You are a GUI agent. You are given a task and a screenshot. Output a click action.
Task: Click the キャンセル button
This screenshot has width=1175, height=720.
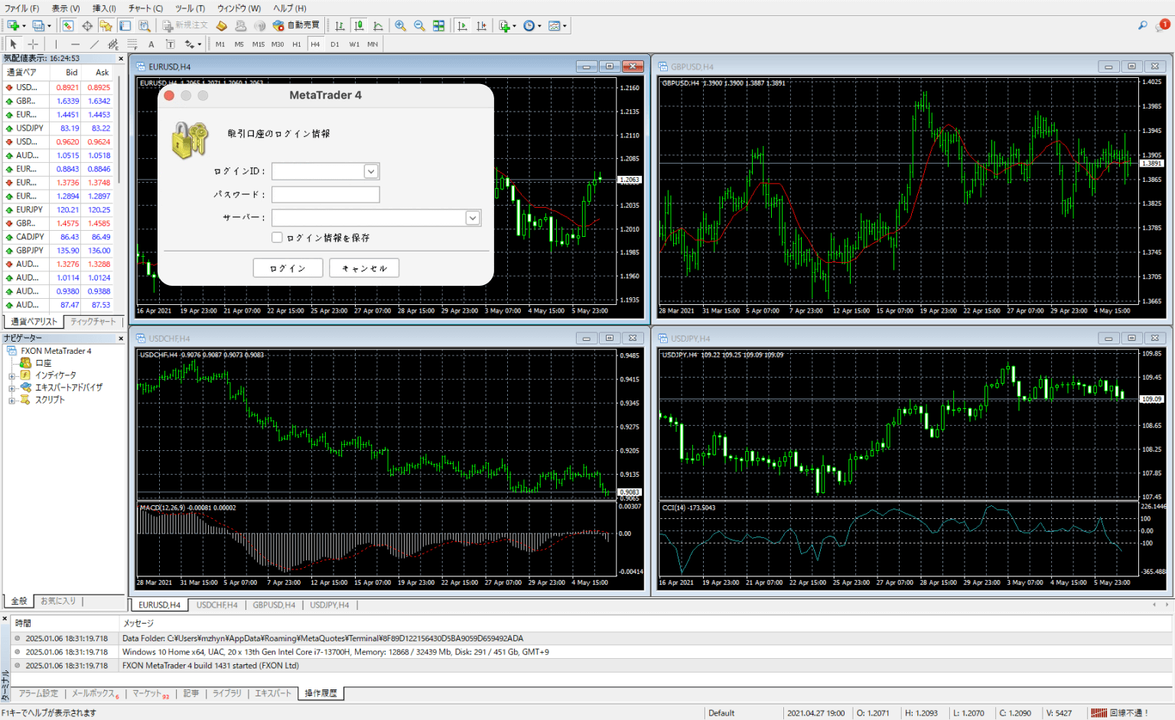tap(364, 268)
